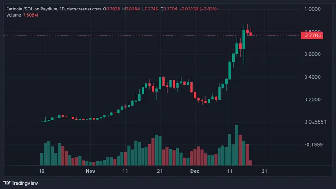Click the open price value O0.7928
Image resolution: width=336 pixels, height=189 pixels.
click(x=112, y=9)
